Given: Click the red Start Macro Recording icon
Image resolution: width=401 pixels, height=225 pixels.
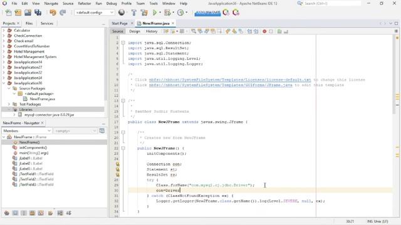Looking at the screenshot, I should coord(264,31).
